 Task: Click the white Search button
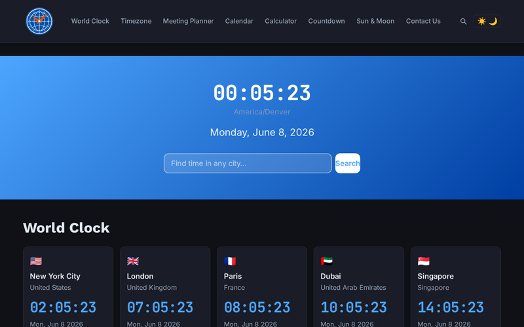(348, 163)
